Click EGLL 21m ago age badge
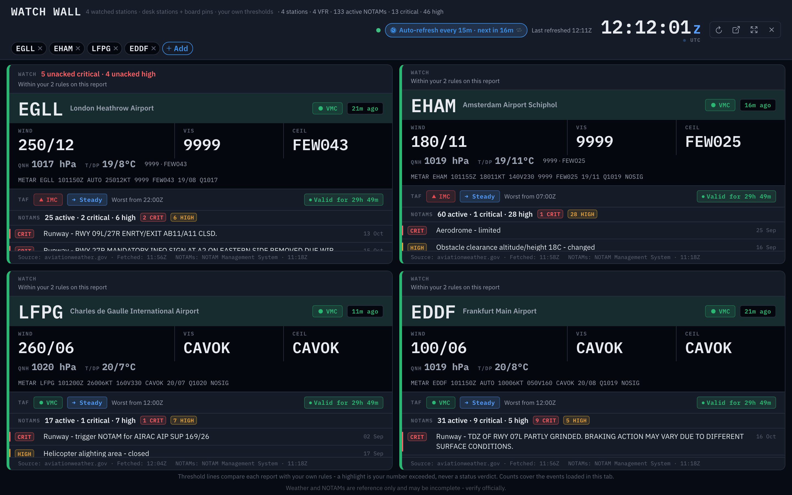 365,108
